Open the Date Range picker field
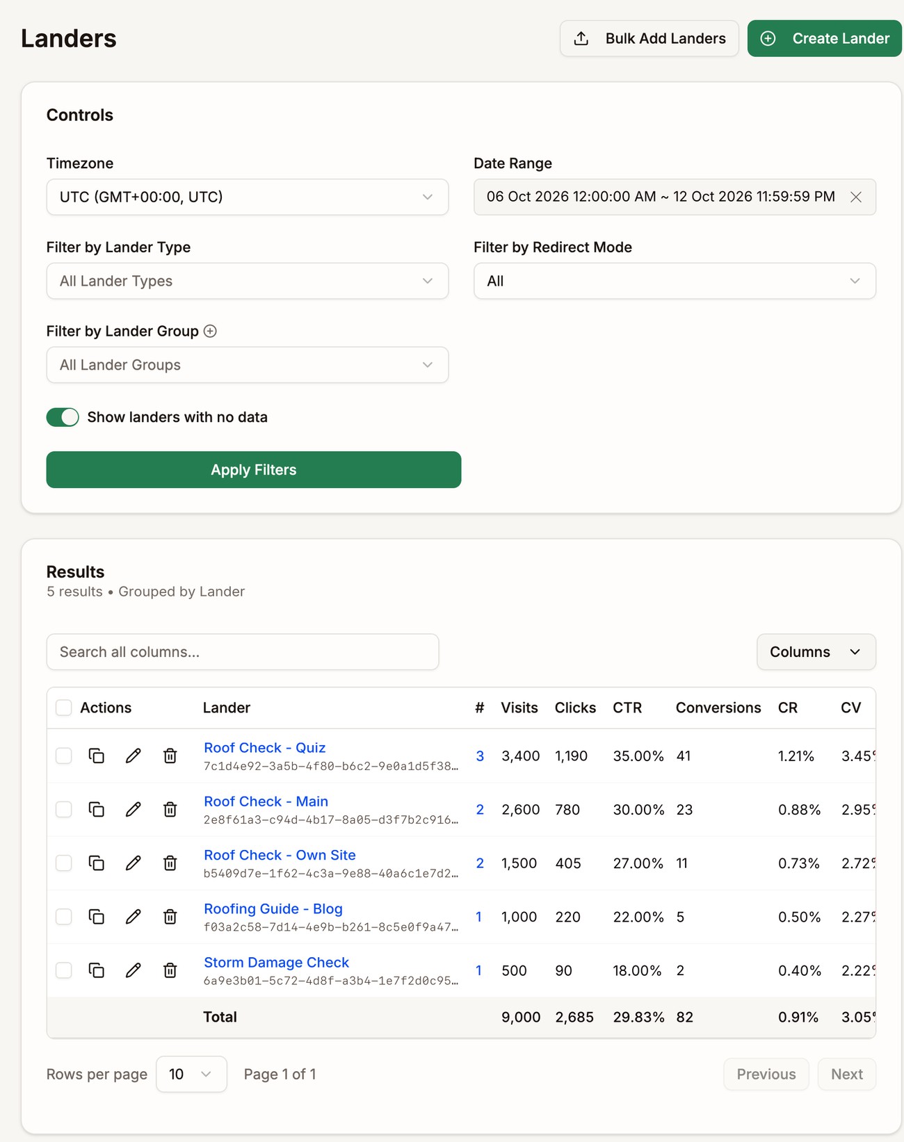904x1142 pixels. pyautogui.click(x=675, y=197)
